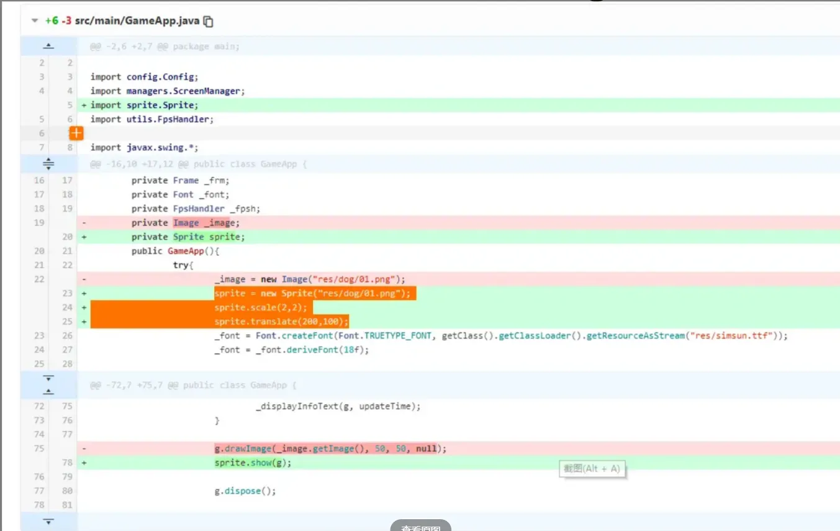Click the line 'import config.Config;'

[144, 77]
